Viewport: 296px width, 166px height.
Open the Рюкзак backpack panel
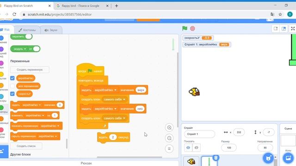pos(86,163)
